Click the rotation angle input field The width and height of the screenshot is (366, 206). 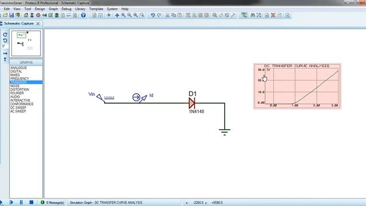(5, 46)
